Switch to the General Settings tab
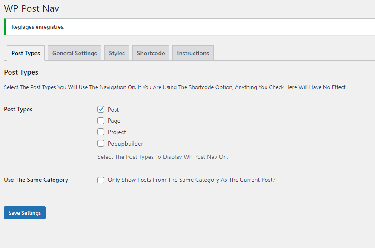 pos(74,53)
